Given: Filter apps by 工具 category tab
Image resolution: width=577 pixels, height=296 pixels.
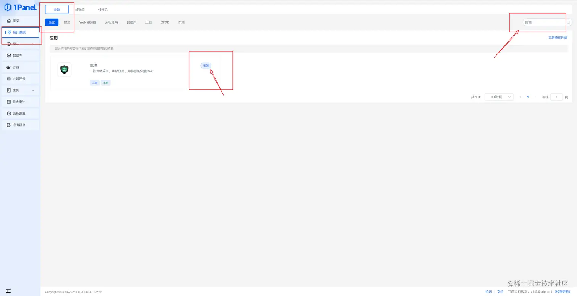Looking at the screenshot, I should click(x=148, y=22).
